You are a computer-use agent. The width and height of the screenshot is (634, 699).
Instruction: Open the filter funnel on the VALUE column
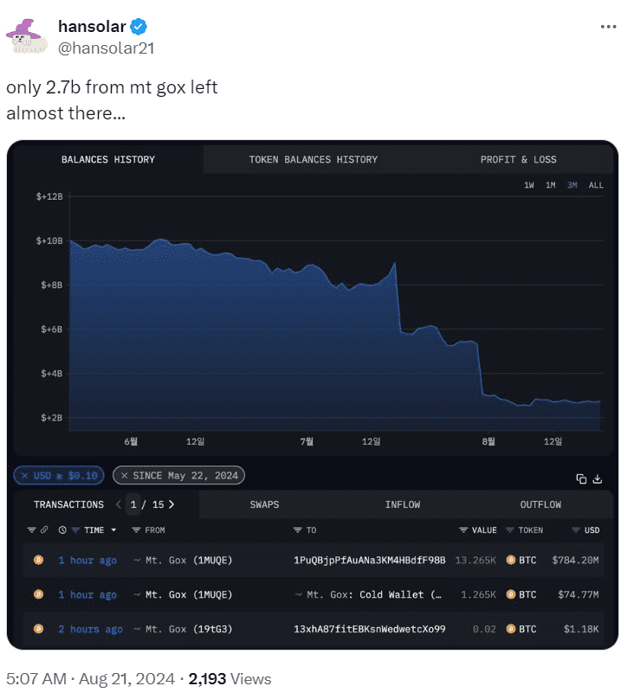(464, 529)
